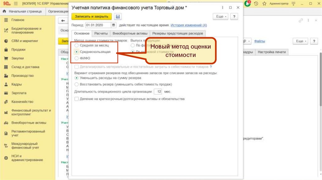322x180 pixels.
Task: Open the dialog's three-dot options menu
Action: click(223, 8)
